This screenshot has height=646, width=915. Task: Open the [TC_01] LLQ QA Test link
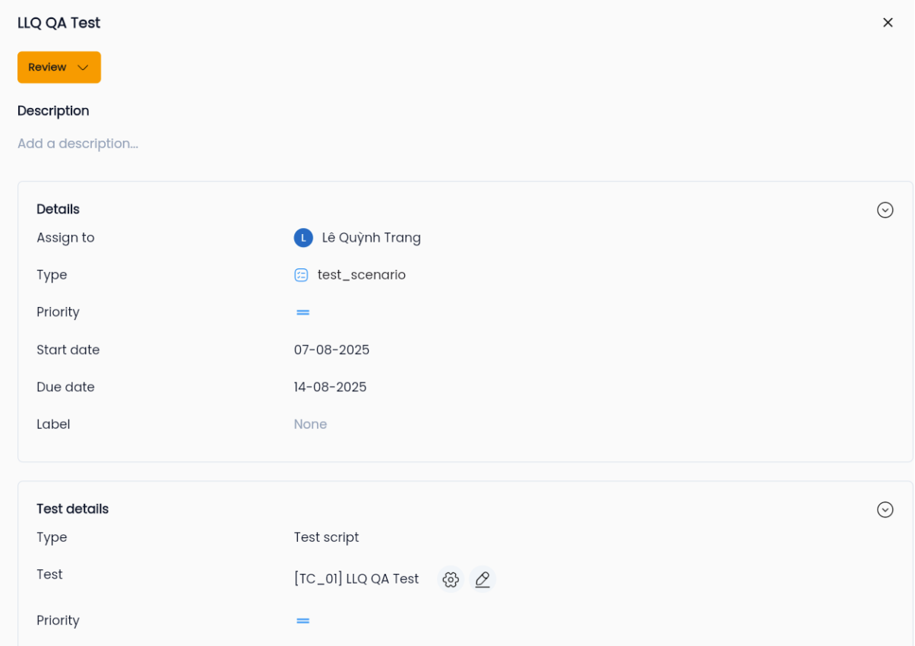coord(356,579)
